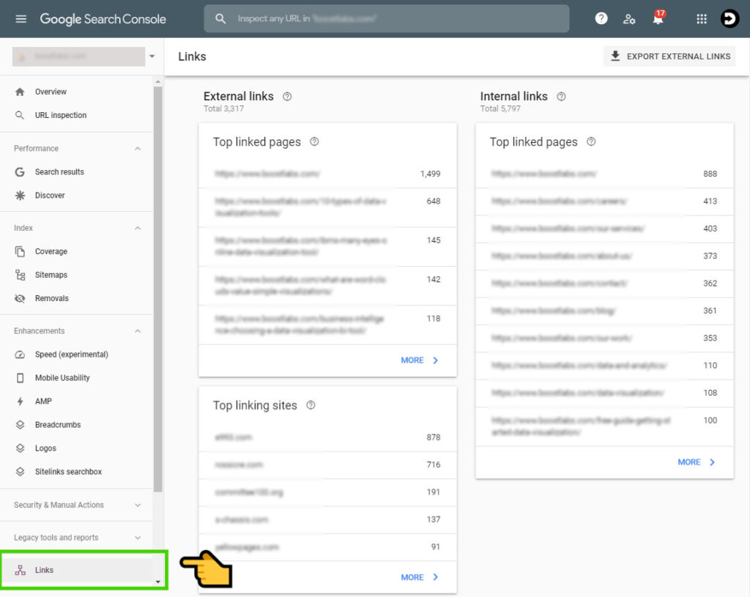Click the URL inspection magnifier icon
Screen dimensions: 750x597
[x=20, y=115]
